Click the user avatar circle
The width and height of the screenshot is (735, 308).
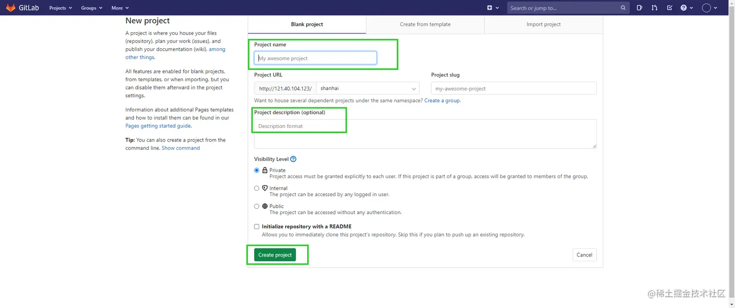tap(706, 8)
